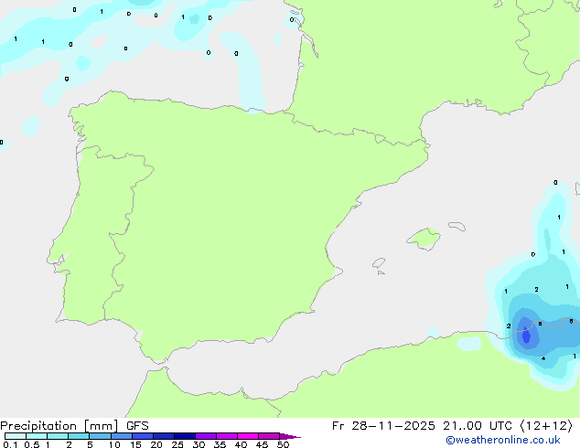Click the legend value '50'
The image size is (580, 448).
pos(284,444)
